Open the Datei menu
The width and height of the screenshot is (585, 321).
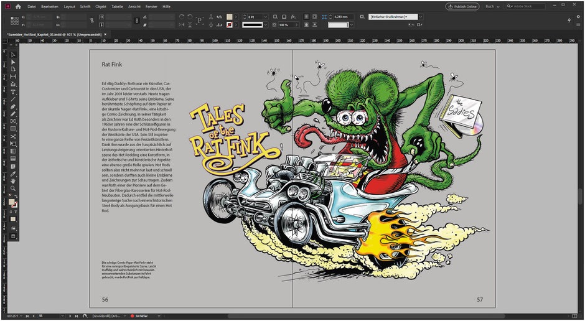click(32, 7)
